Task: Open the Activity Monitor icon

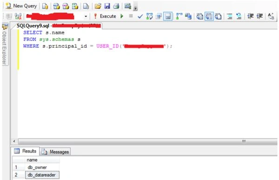Action: [128, 6]
